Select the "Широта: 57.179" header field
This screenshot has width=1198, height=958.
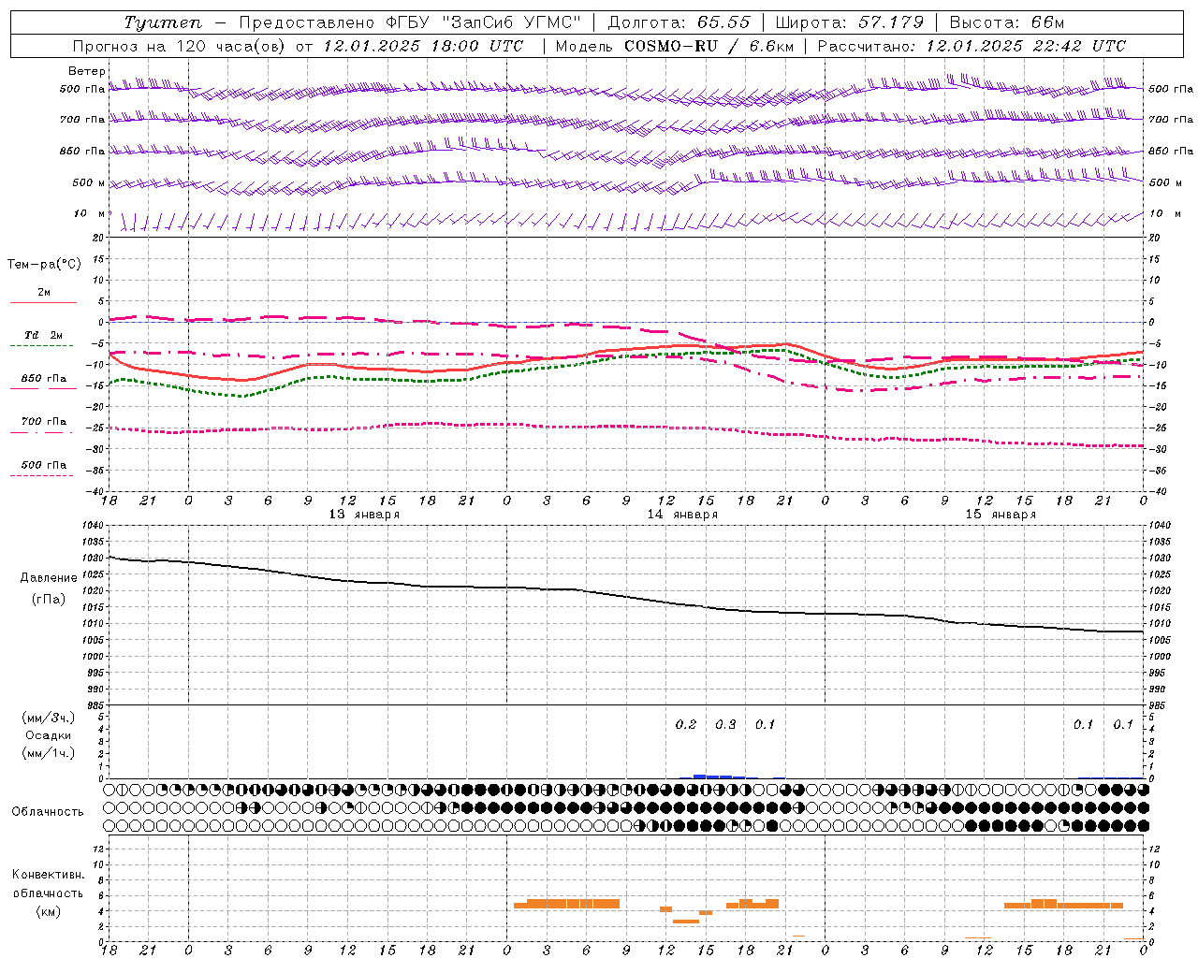coord(850,22)
